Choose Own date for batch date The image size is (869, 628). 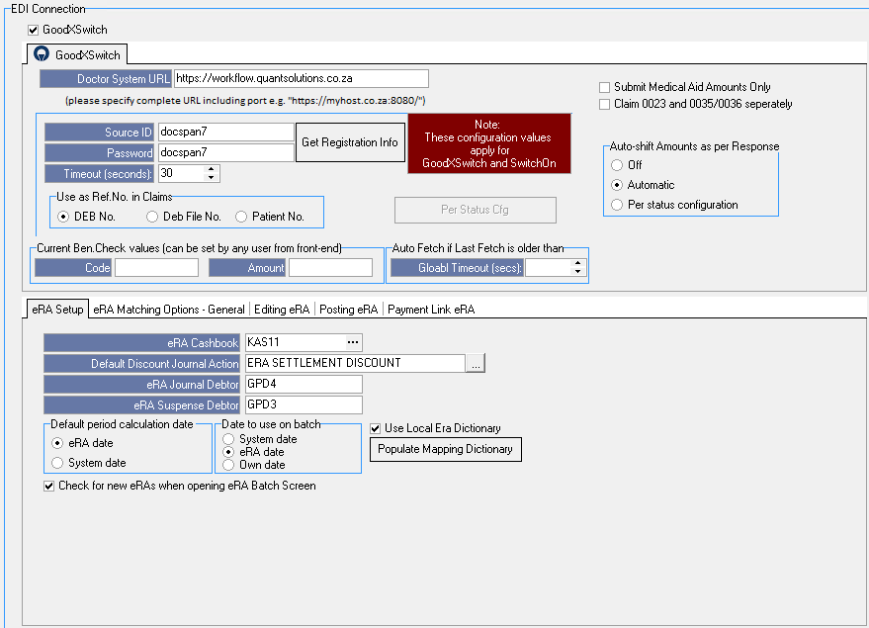click(228, 465)
